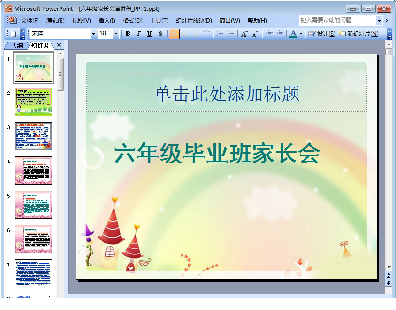Select slide 3 thumbnail

coord(33,136)
